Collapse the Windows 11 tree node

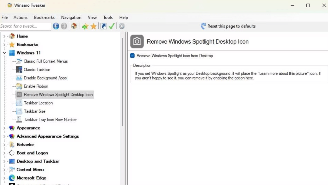tap(4, 53)
